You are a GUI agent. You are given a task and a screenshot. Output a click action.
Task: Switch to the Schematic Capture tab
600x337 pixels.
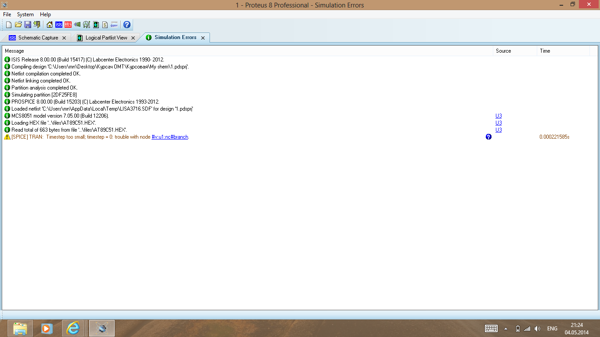point(38,38)
